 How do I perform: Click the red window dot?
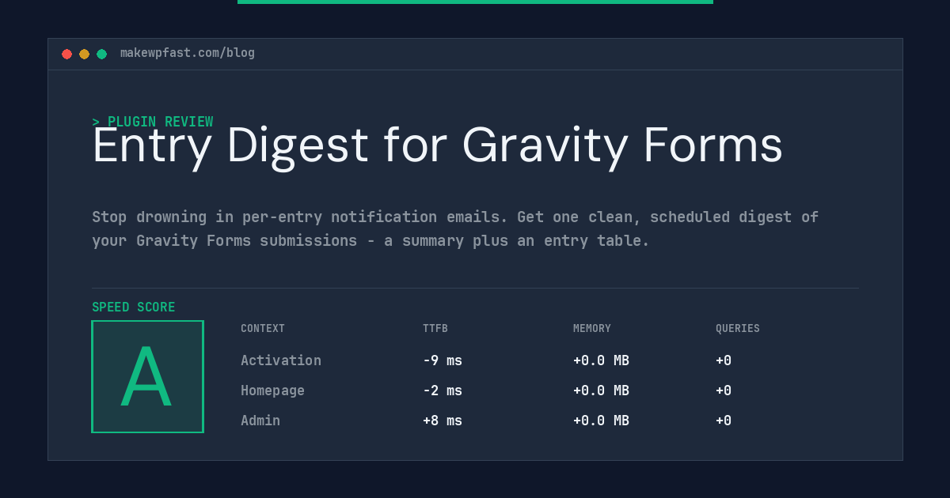(66, 54)
